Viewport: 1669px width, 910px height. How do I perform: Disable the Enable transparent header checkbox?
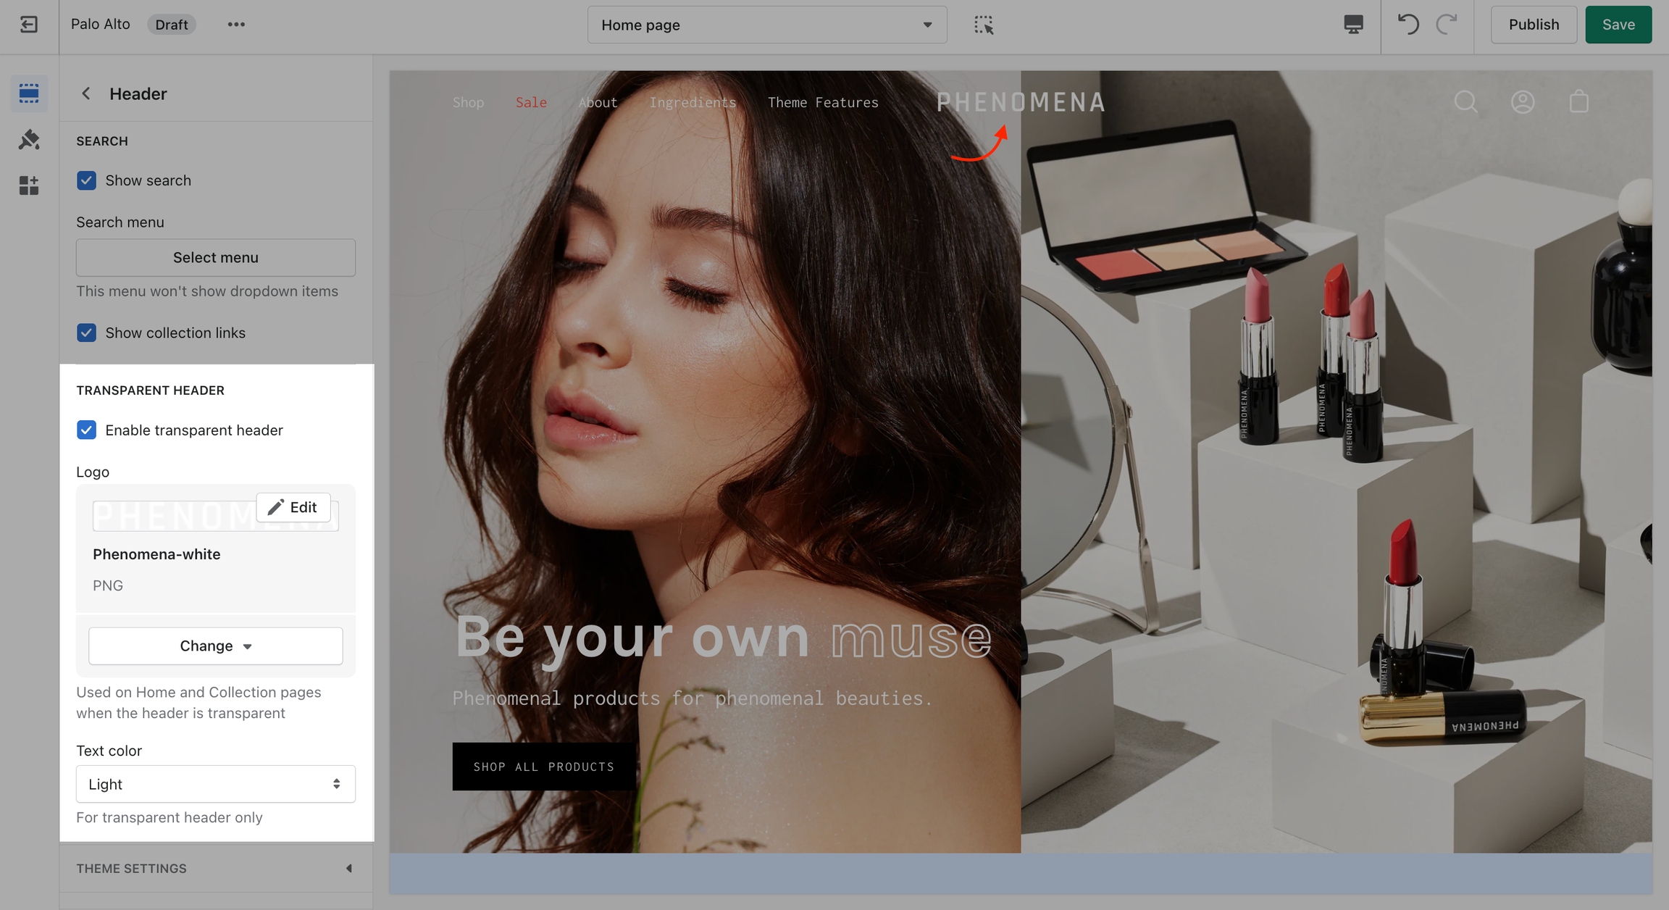86,430
